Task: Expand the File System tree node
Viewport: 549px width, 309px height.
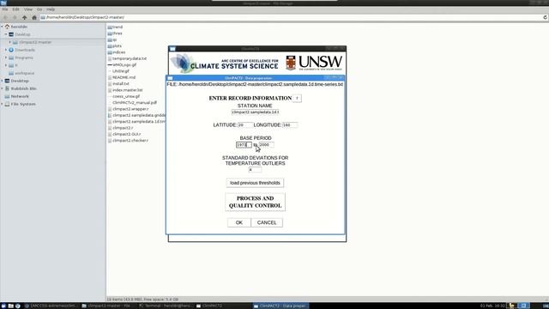Action: pyautogui.click(x=2, y=104)
